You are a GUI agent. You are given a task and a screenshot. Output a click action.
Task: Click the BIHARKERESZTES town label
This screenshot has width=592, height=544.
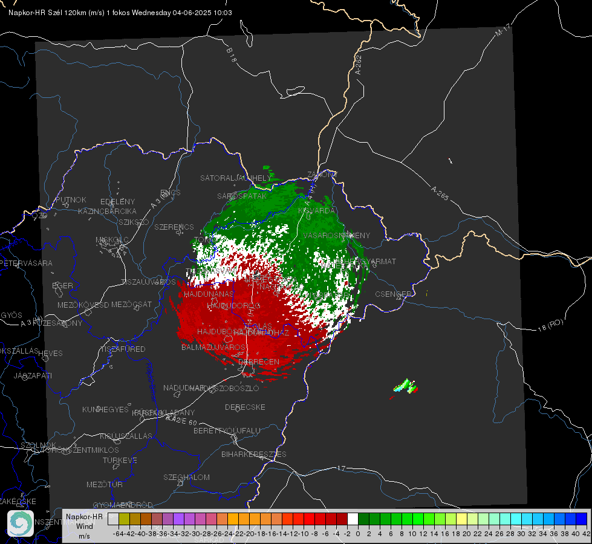coord(254,454)
